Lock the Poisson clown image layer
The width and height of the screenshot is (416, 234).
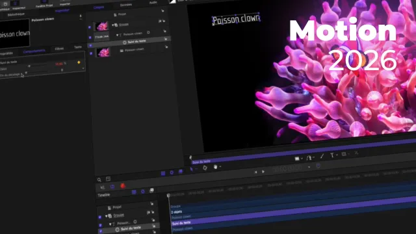point(166,47)
